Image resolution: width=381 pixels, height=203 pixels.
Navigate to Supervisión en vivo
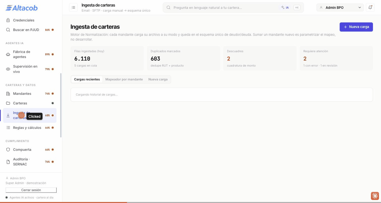pos(30,69)
